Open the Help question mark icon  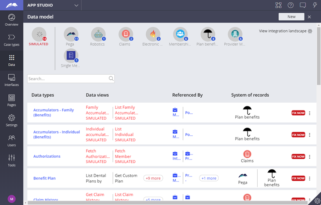pyautogui.click(x=290, y=5)
